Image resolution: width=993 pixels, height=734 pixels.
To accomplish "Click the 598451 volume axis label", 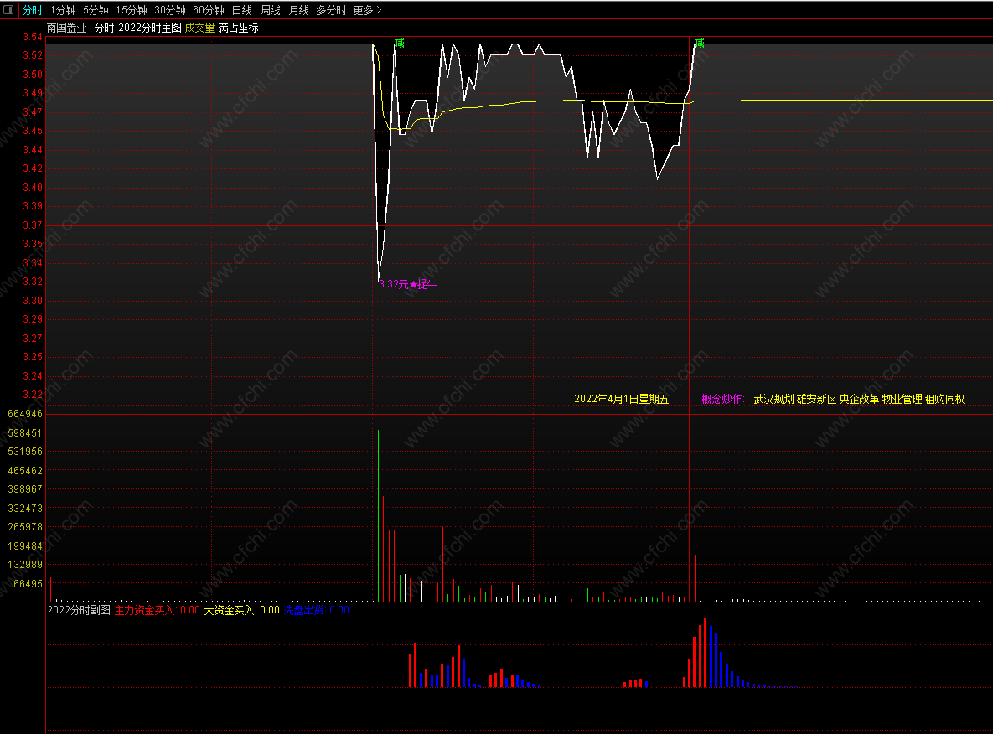I will 24,433.
